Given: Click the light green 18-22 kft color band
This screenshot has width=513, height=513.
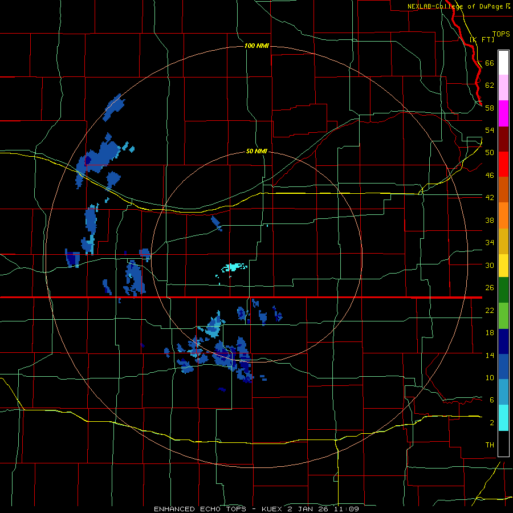Looking at the screenshot, I should [x=503, y=316].
